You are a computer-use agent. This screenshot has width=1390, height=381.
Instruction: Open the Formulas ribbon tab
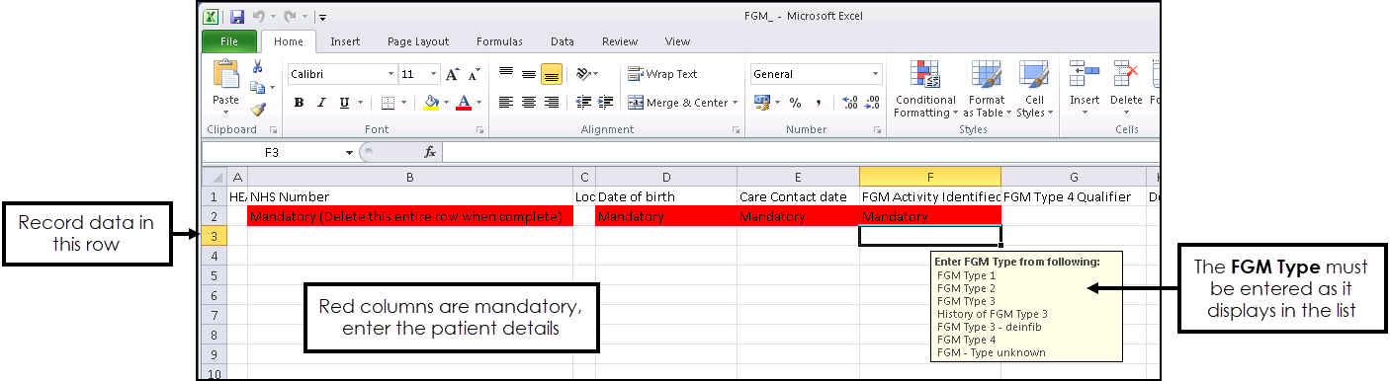tap(499, 41)
